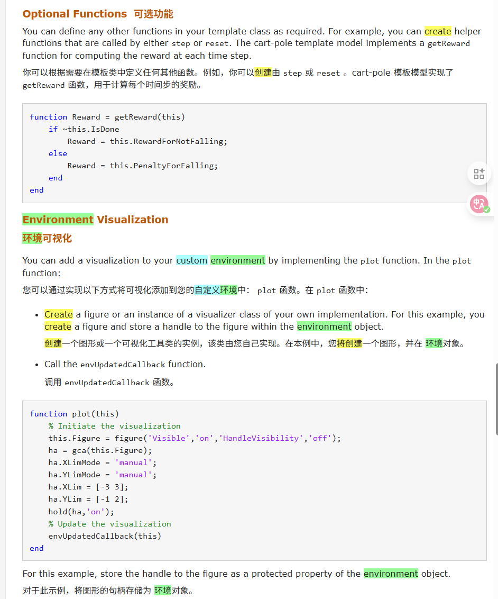
Task: Click "hold(ha,'on');" code line
Action: coord(81,512)
